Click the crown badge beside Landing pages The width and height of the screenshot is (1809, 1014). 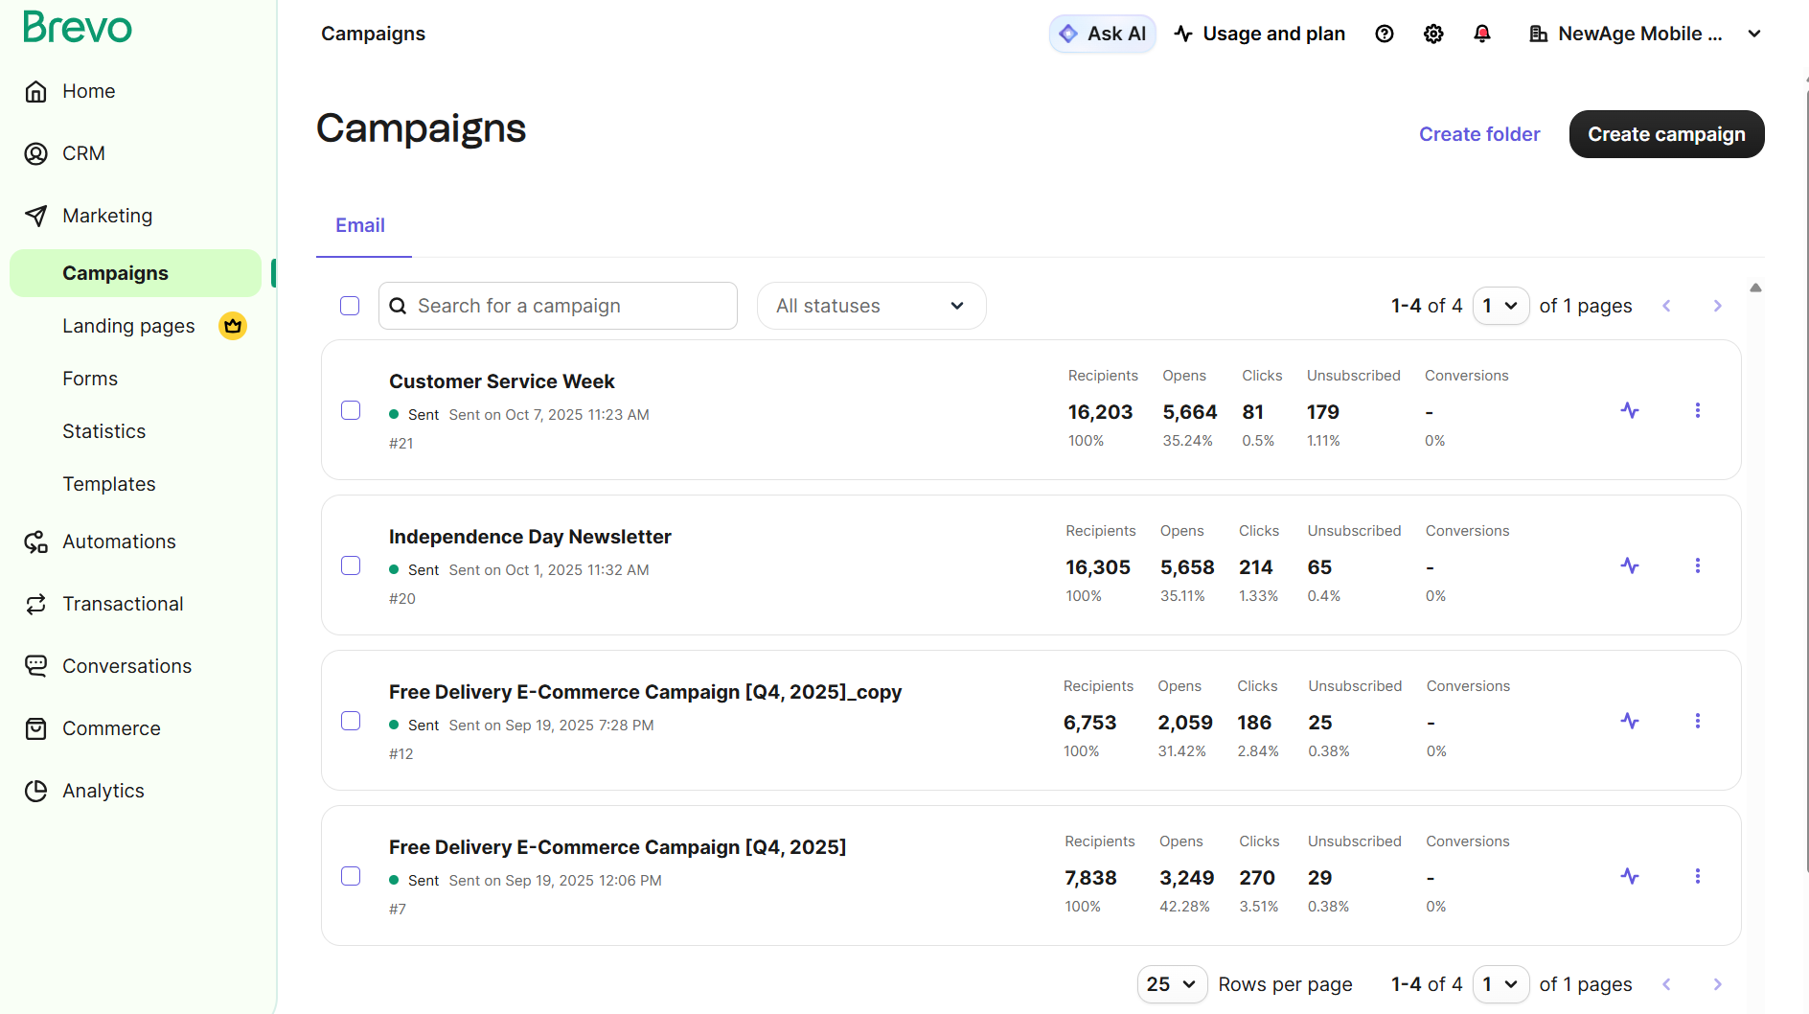pos(232,326)
